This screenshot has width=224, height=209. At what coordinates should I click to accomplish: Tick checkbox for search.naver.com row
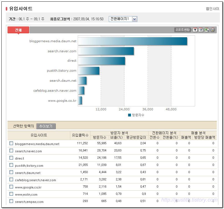click(11, 150)
